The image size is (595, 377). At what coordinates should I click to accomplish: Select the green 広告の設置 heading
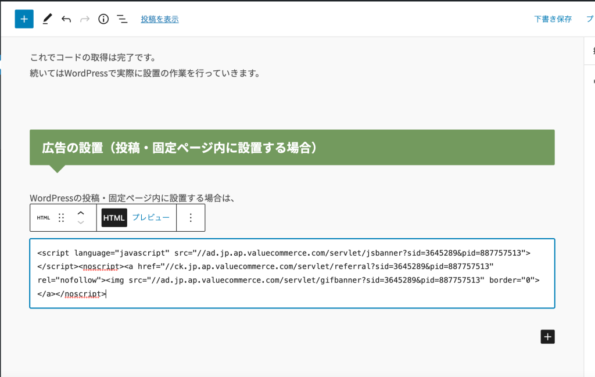pos(292,148)
